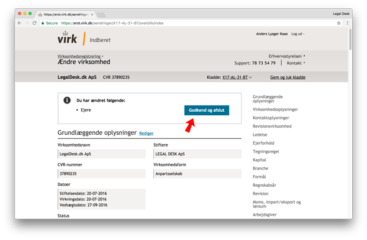Click user name Anders Lyager Kaae

tap(272, 34)
